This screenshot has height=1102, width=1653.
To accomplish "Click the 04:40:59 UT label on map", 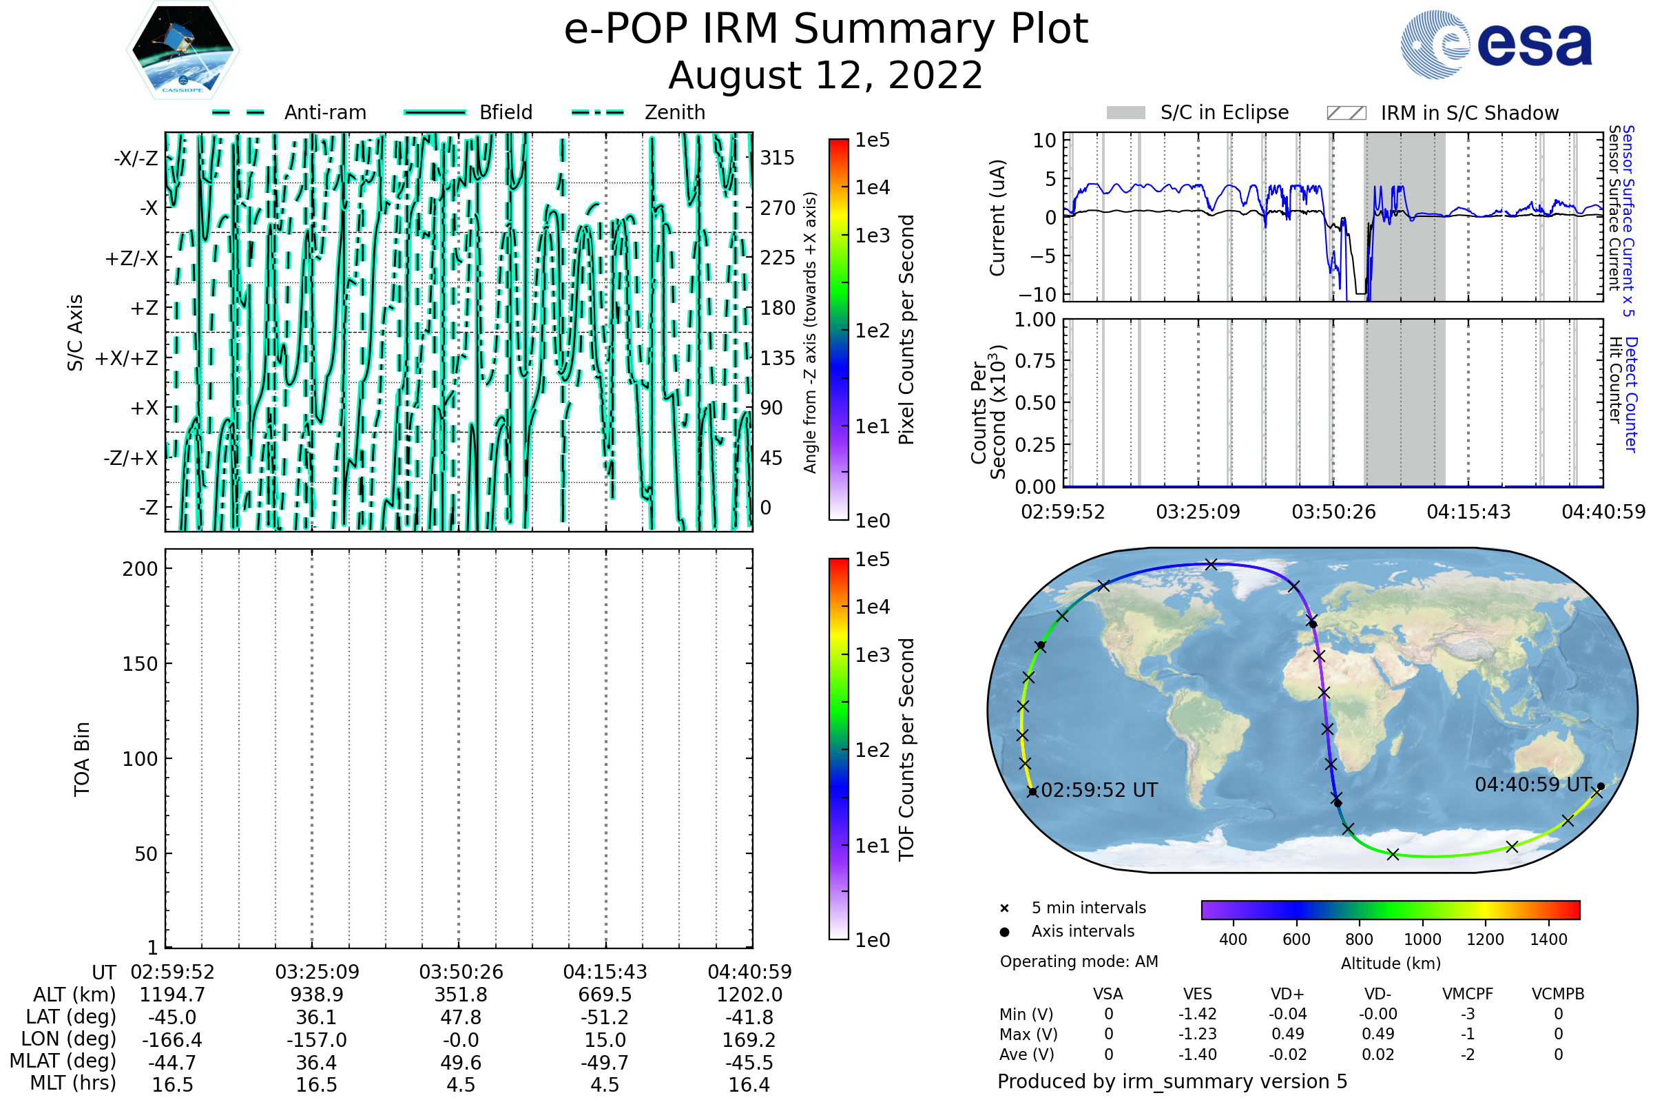I will point(1533,785).
